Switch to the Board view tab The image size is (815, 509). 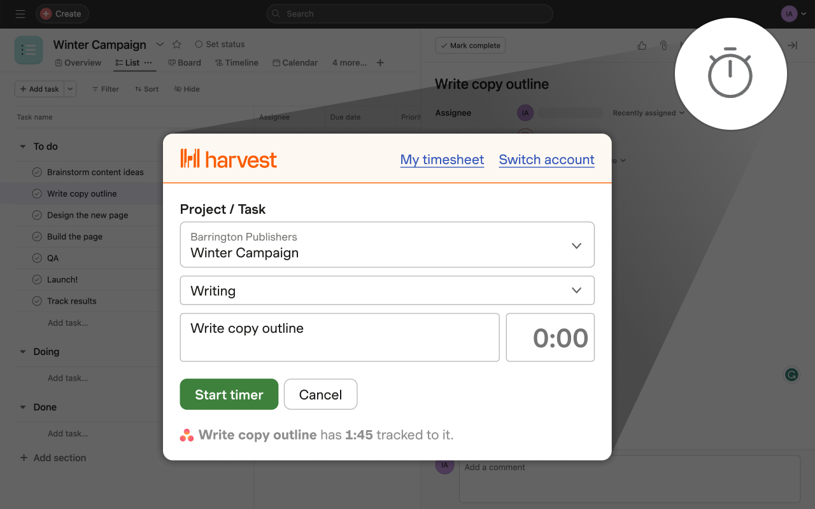click(x=184, y=62)
